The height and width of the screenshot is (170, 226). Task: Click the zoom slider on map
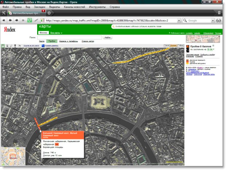[4, 71]
